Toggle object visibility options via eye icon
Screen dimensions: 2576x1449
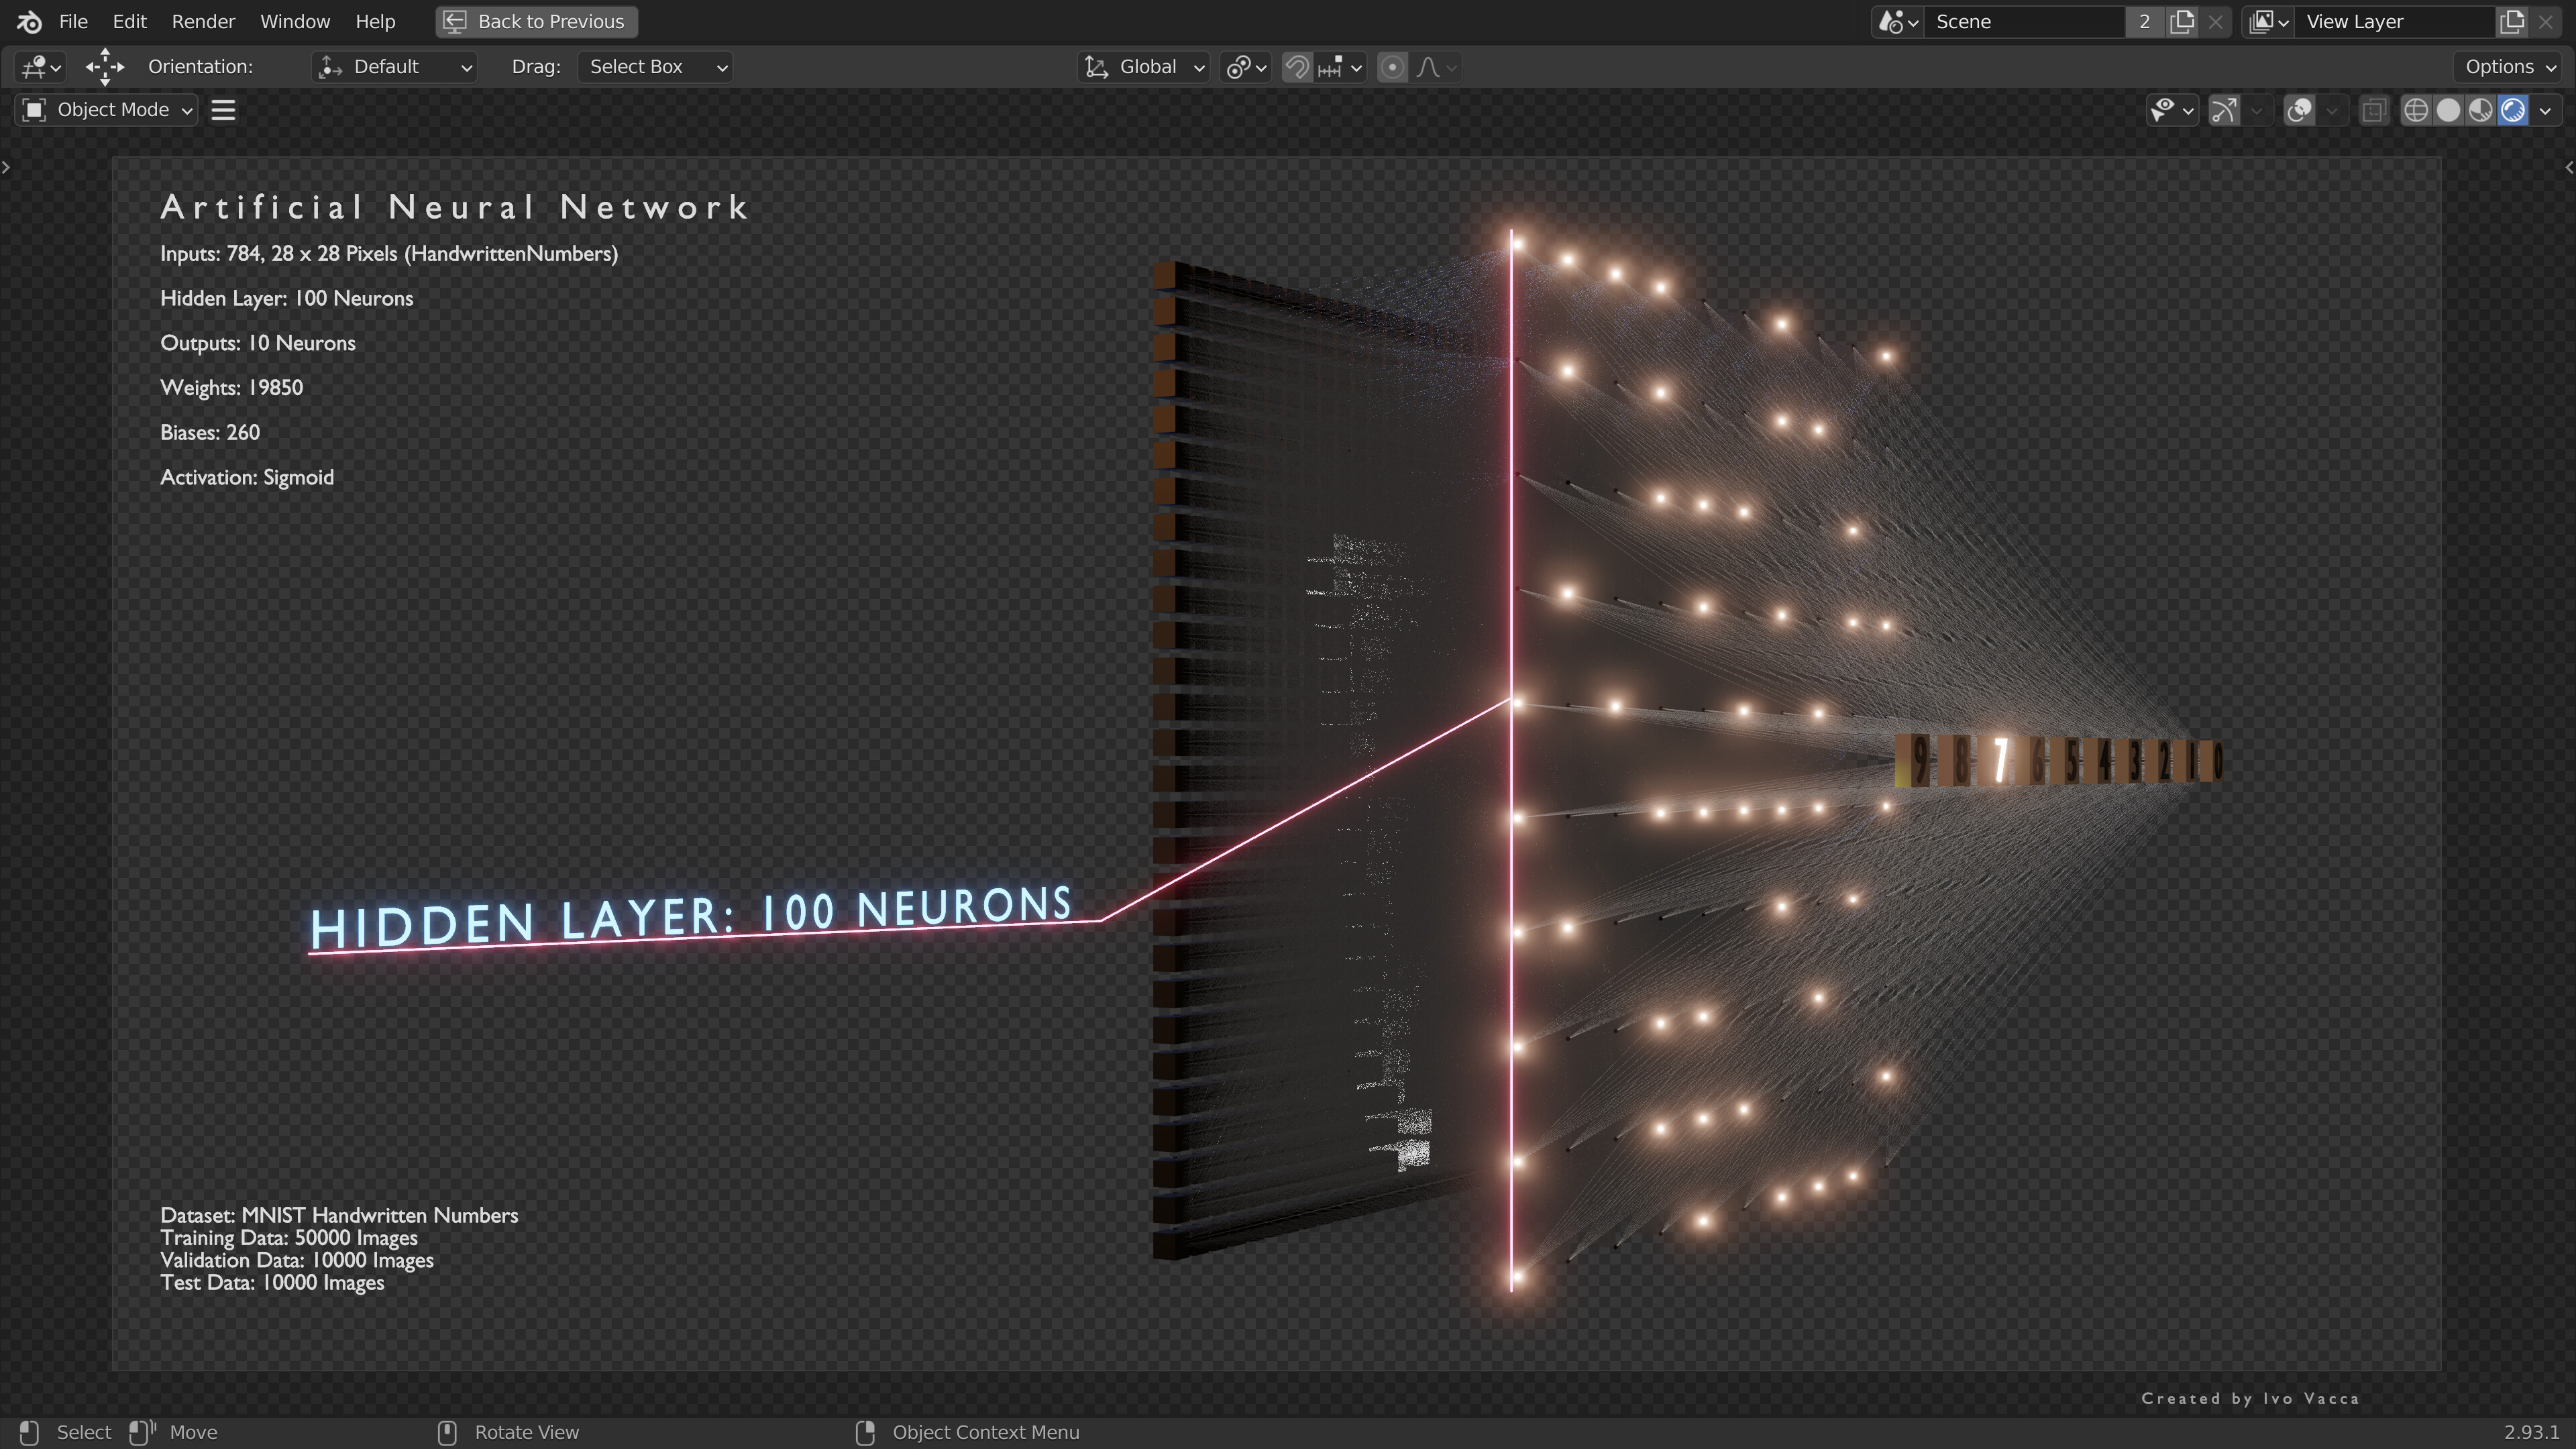(x=2164, y=110)
